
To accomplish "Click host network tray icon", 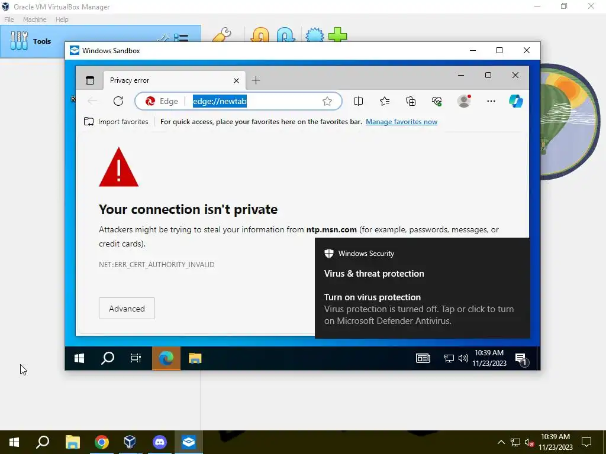I will pos(515,442).
